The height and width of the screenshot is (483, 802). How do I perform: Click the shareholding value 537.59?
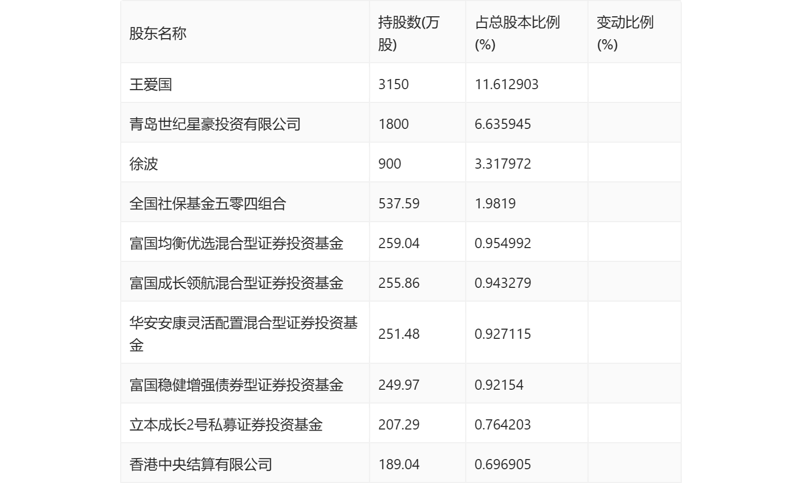coord(399,203)
